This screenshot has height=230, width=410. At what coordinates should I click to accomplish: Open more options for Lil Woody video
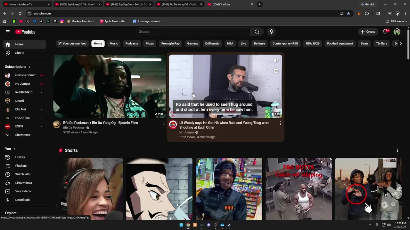click(x=280, y=123)
